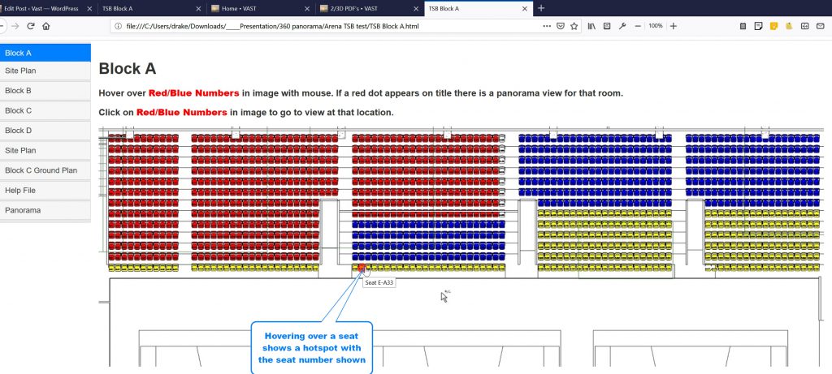Open a new browser tab

(542, 8)
